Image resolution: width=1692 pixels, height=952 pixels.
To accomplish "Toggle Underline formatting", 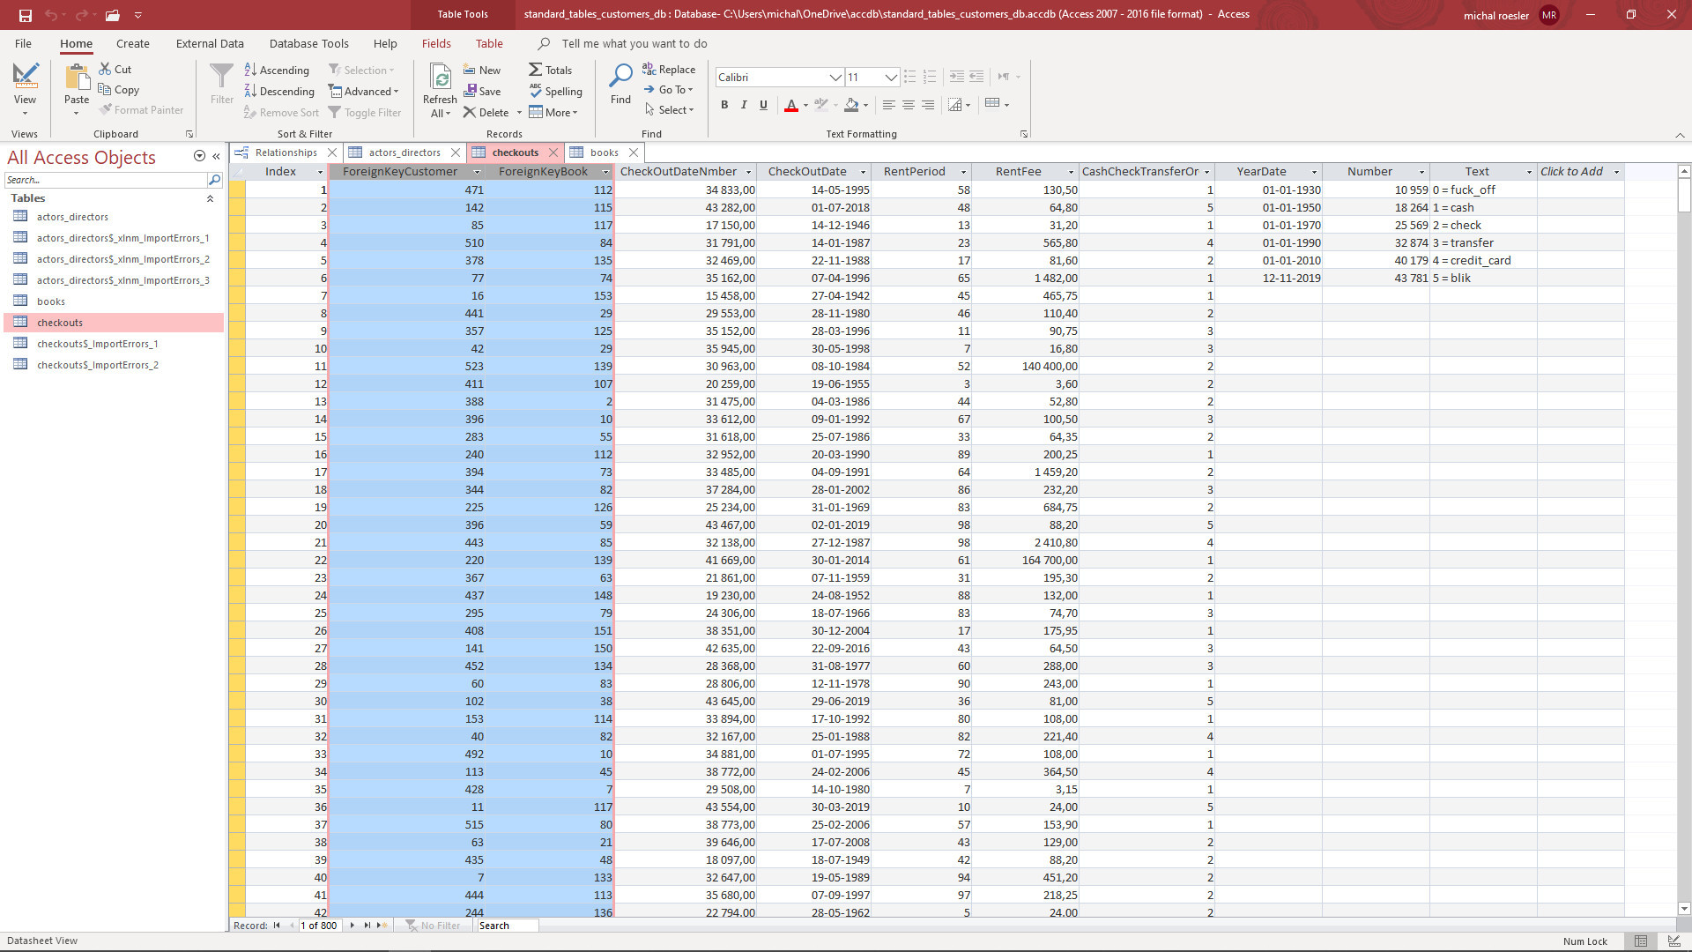I will pos(763,105).
